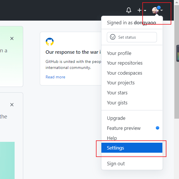Viewport: 179px width, 179px height.
Task: Click the user avatar in header
Action: click(156, 10)
